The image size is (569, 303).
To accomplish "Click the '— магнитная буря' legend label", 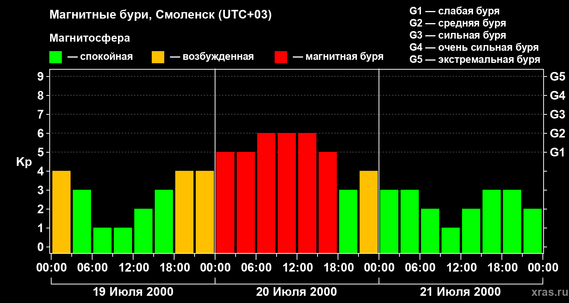I will 338,57.
